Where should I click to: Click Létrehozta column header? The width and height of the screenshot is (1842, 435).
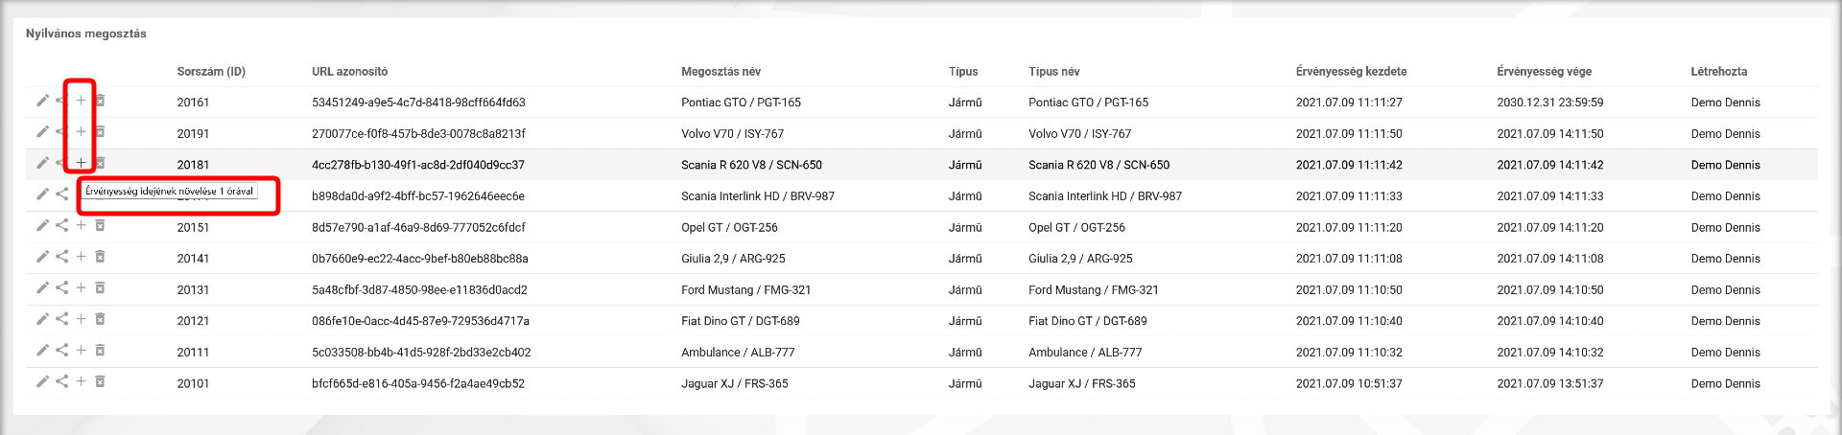[x=1718, y=72]
